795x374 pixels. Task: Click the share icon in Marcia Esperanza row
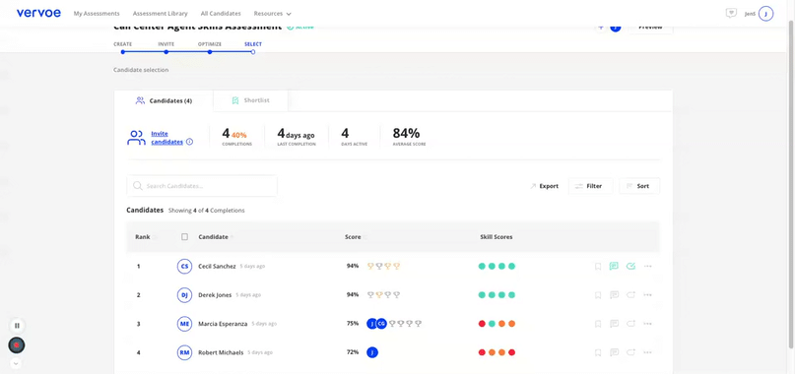click(x=630, y=324)
